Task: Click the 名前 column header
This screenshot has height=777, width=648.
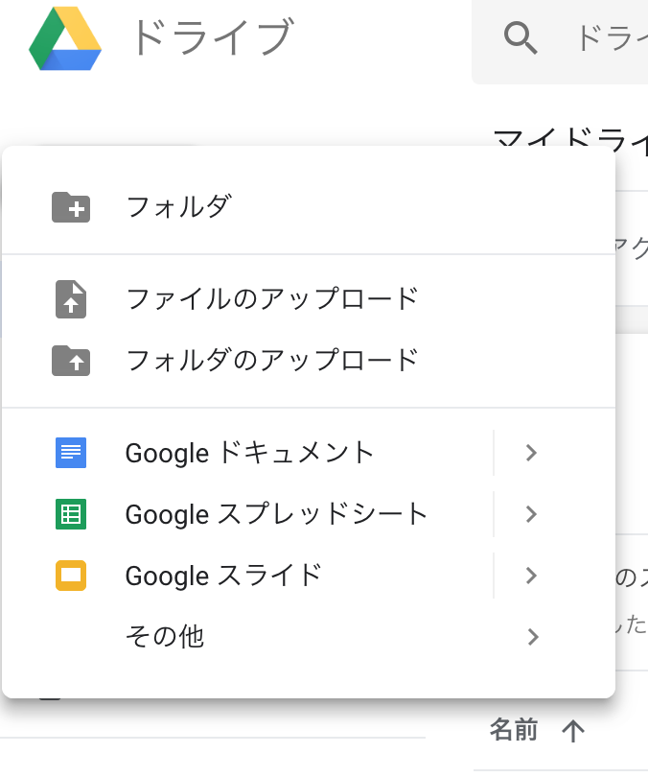Action: (514, 731)
